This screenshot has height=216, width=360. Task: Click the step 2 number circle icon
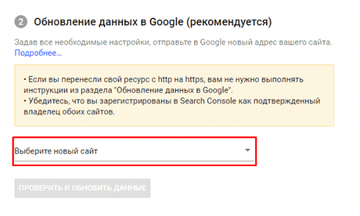click(21, 22)
